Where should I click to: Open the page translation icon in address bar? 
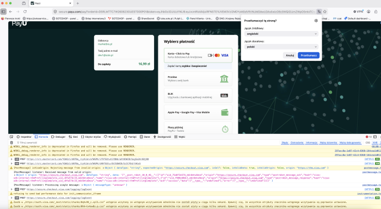tap(319, 11)
